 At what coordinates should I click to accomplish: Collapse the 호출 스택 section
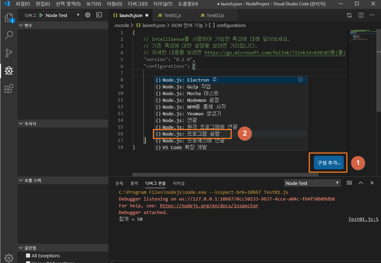coord(63,180)
